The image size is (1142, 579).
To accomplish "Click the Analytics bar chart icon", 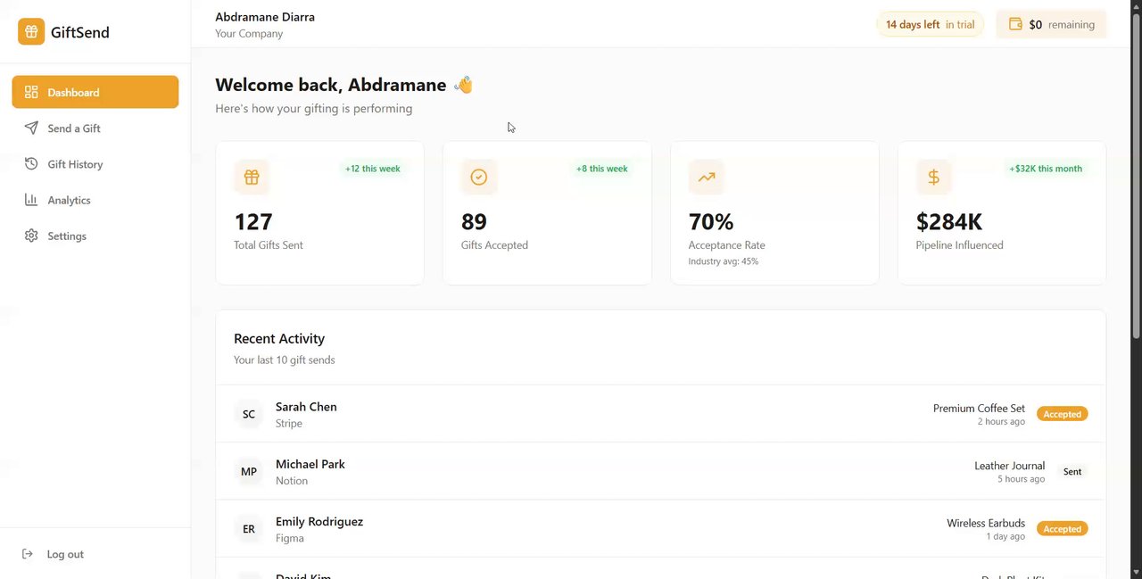I will [31, 200].
